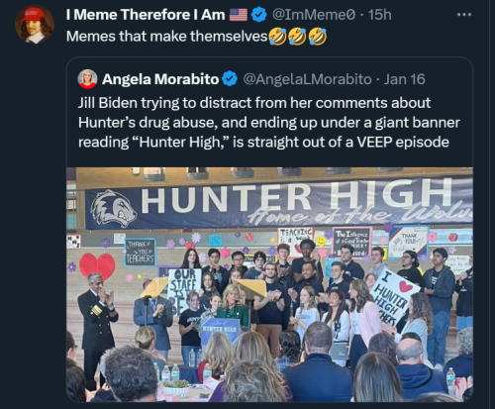495x409 pixels.
Task: Open the Jan 16 quoted tweet date
Action: (x=404, y=79)
